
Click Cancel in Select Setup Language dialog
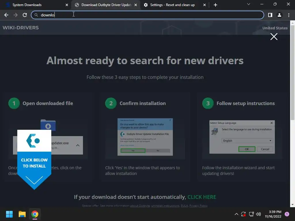pos(265,149)
